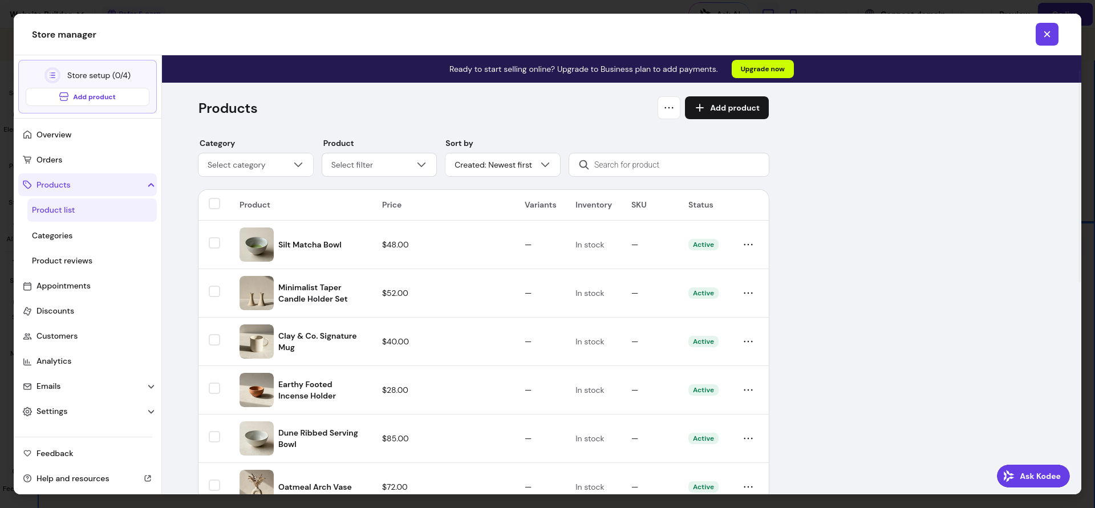The image size is (1095, 508).
Task: Click the Emails envelope icon
Action: (x=27, y=387)
